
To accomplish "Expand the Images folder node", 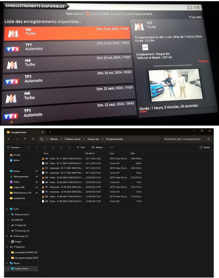I will pos(8,242).
